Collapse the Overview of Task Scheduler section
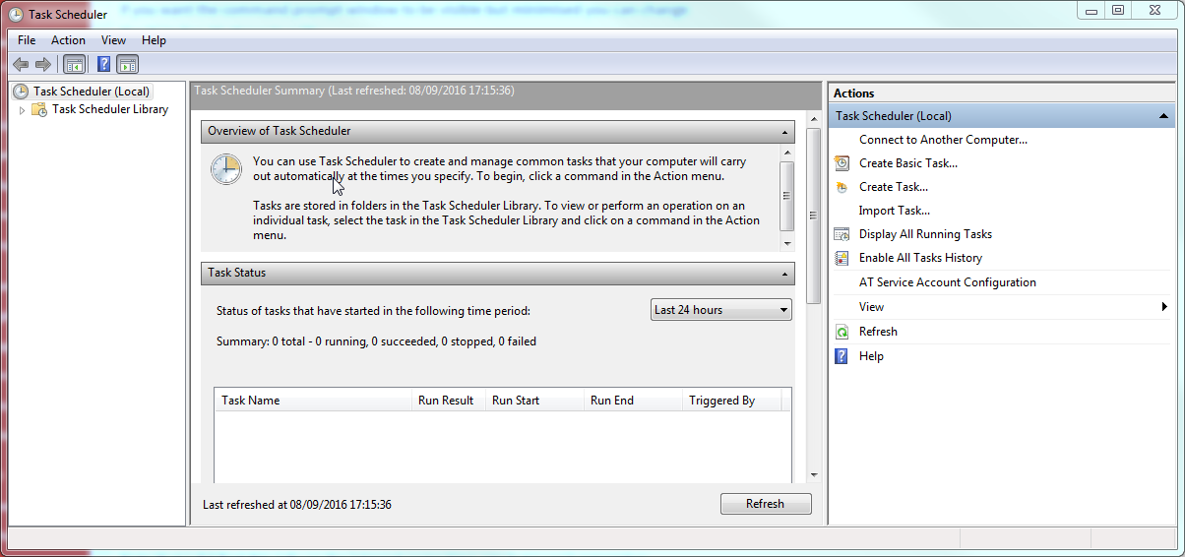Screen dimensions: 1185x557 (785, 131)
